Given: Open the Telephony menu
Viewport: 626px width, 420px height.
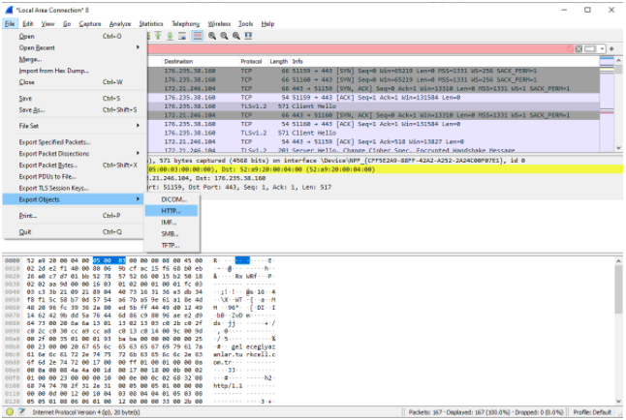Looking at the screenshot, I should [186, 24].
